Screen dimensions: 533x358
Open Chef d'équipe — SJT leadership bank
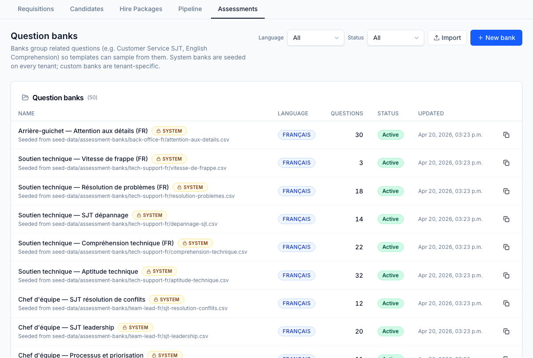tap(66, 327)
